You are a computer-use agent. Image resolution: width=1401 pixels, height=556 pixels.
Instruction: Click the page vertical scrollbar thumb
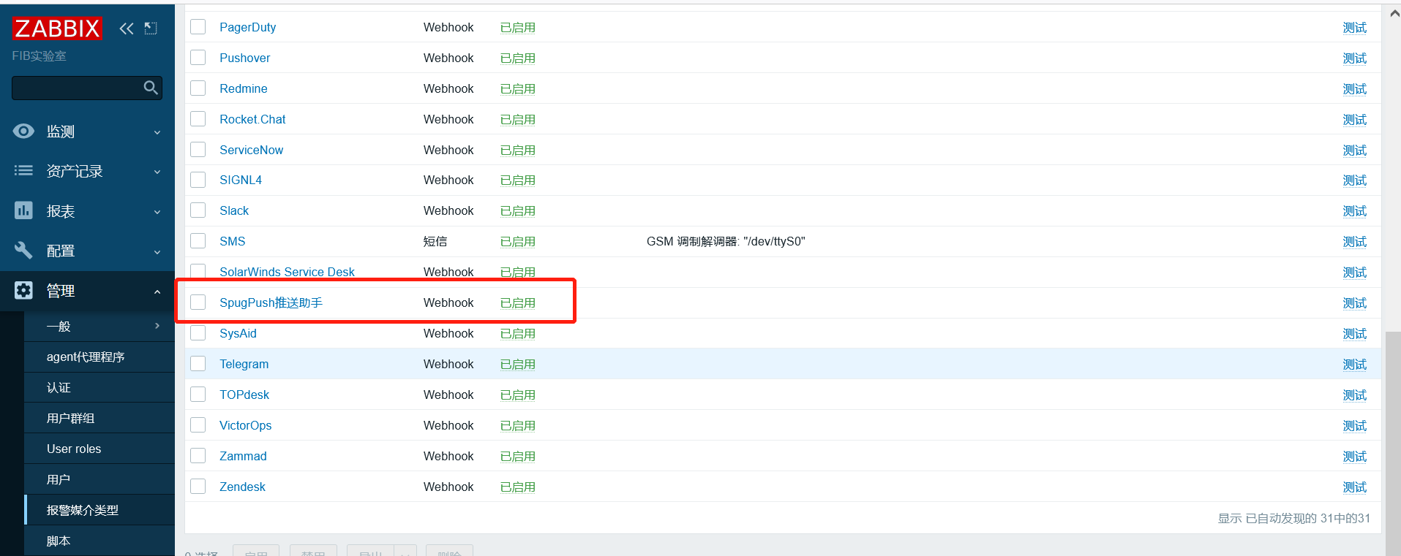point(1393,442)
